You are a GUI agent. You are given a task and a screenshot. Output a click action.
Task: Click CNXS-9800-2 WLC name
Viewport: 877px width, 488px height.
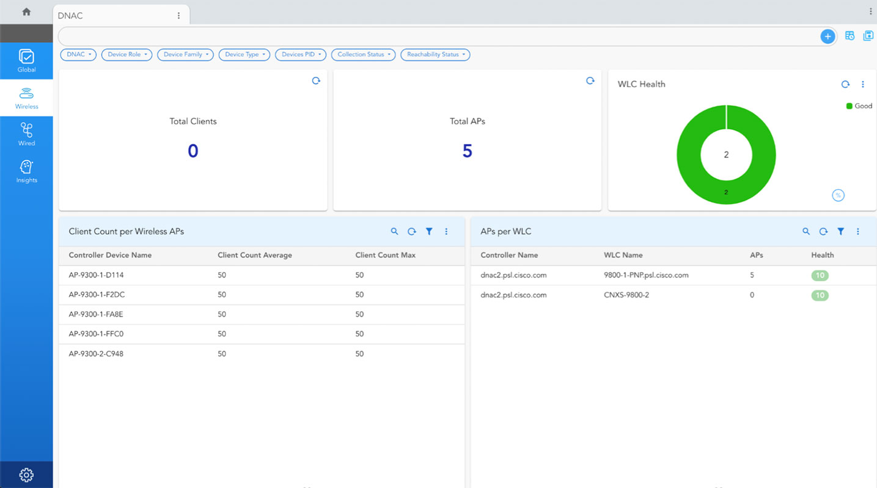coord(626,295)
